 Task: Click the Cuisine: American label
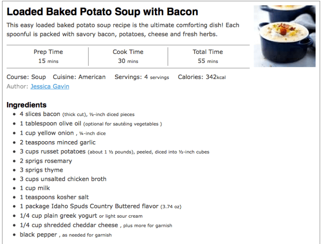[x=79, y=77]
